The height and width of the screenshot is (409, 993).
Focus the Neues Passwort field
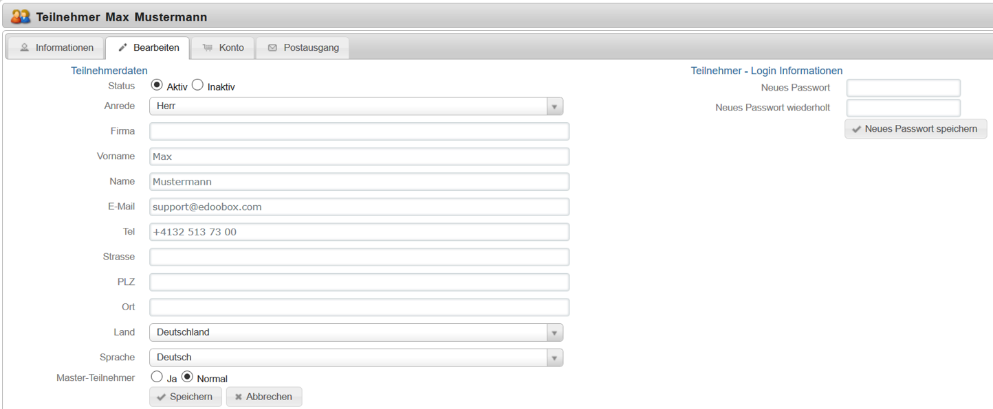pyautogui.click(x=903, y=88)
